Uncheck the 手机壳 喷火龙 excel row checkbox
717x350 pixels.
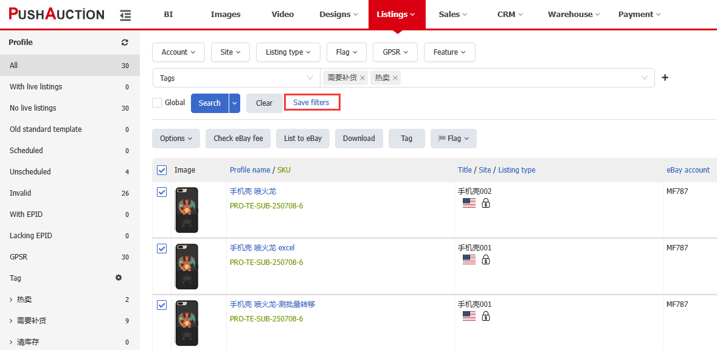[x=162, y=249]
